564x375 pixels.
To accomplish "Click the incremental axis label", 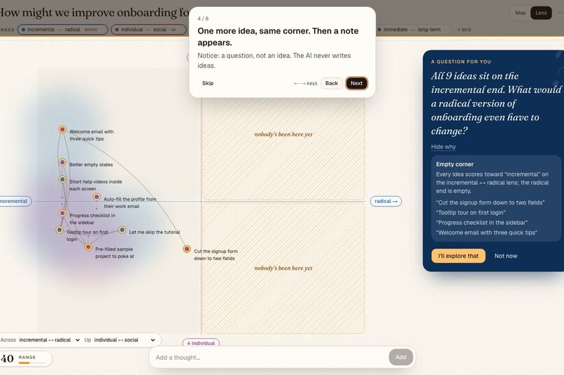I will point(14,201).
